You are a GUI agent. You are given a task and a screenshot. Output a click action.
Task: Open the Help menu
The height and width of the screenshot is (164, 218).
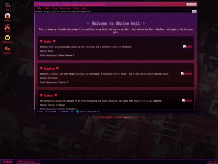coord(84,8)
